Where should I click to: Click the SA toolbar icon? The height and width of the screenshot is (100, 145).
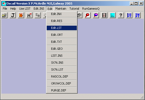tap(38, 15)
